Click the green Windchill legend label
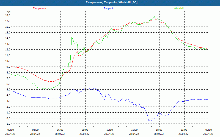 pos(178,8)
